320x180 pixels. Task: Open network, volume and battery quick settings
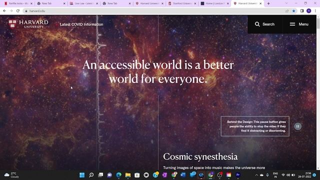288,175
